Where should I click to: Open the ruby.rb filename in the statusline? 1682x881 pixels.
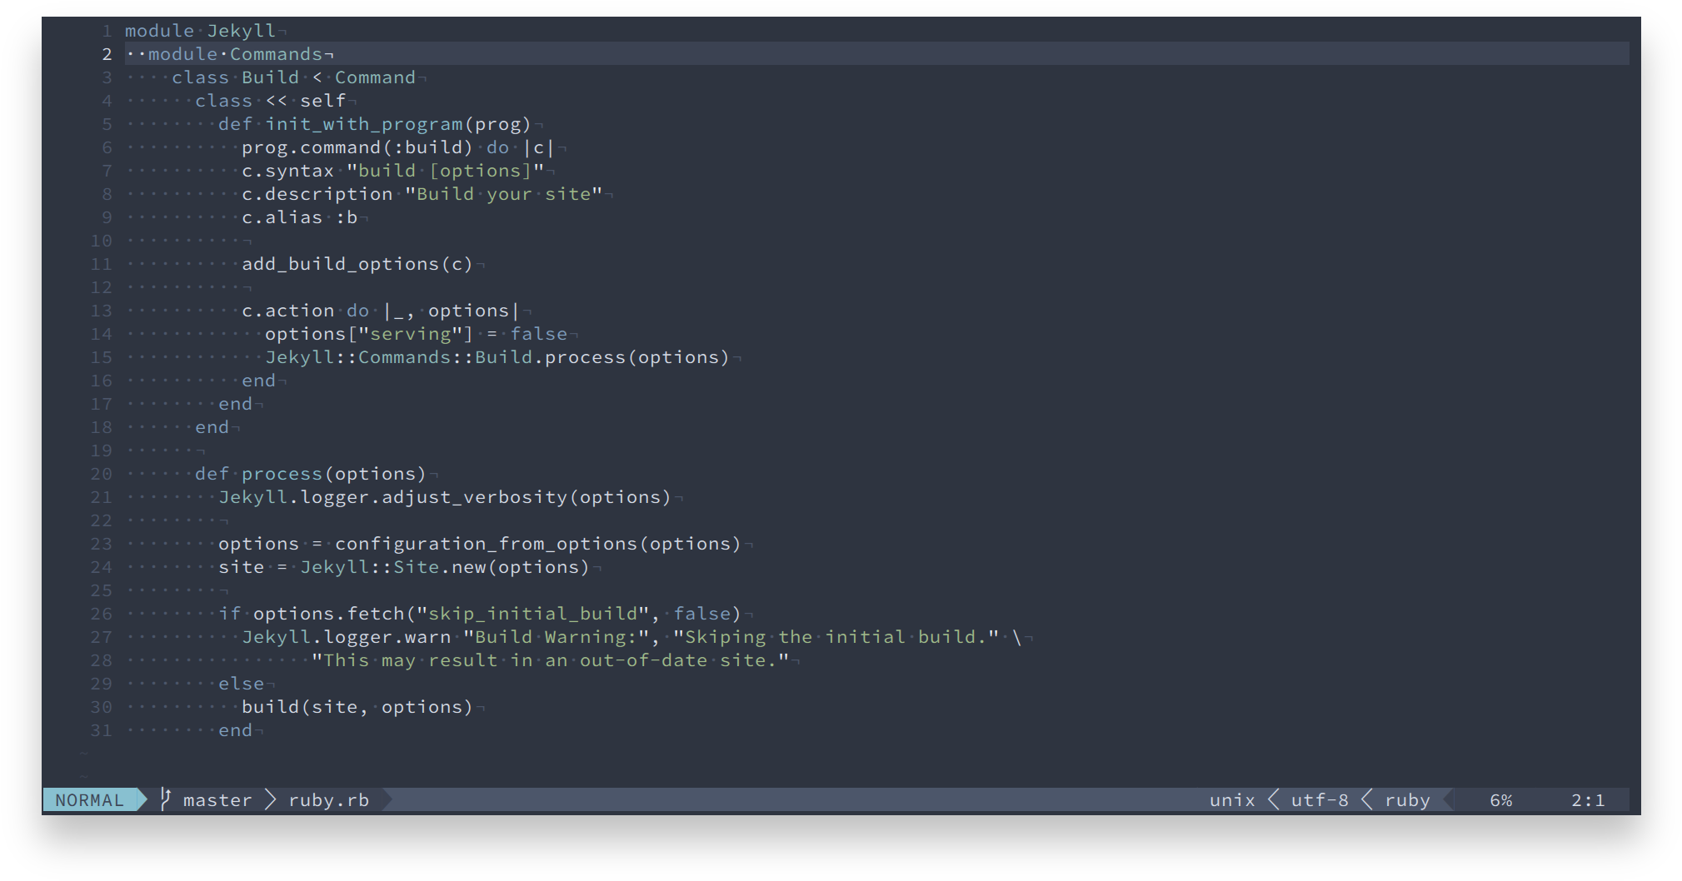tap(329, 799)
